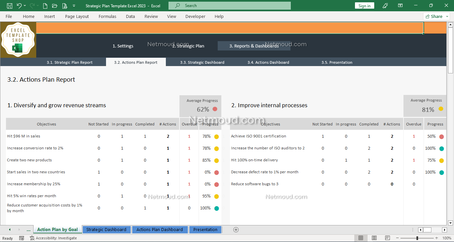Switch to Normal view icon
454x242 pixels.
pyautogui.click(x=361, y=238)
